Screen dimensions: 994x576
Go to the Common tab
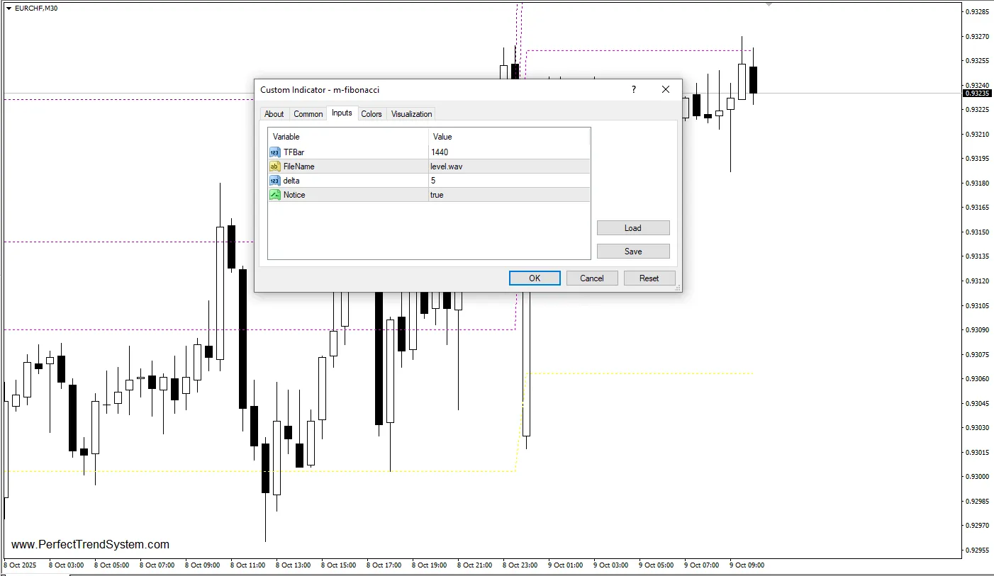(x=308, y=114)
